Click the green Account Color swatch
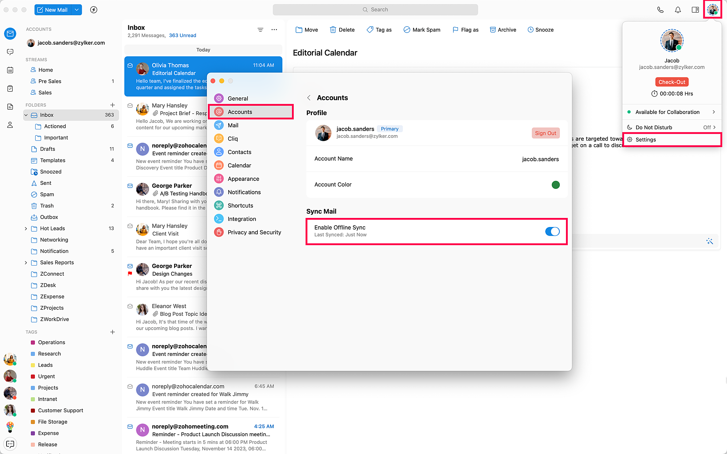Viewport: 727px width, 454px height. [x=555, y=185]
